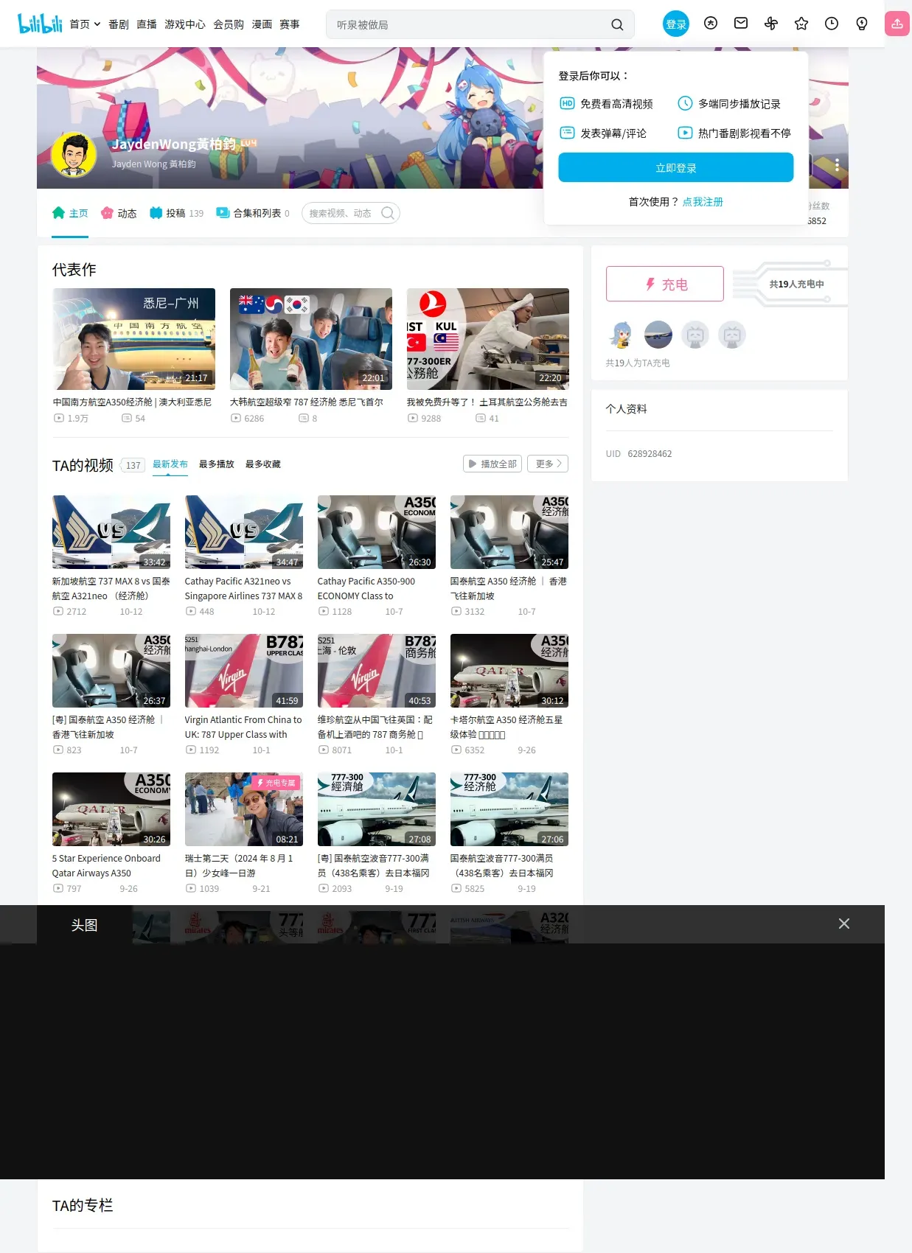The image size is (912, 1253).
Task: Open 赛事 in the navbar
Action: pyautogui.click(x=290, y=24)
